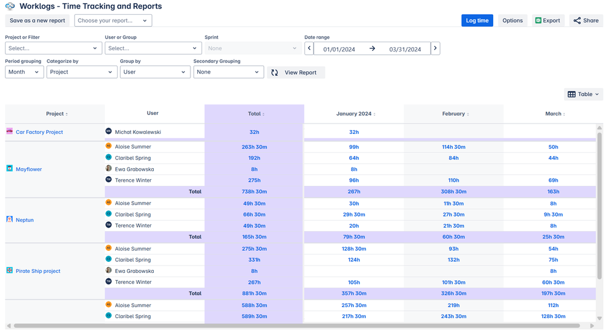Viewport: 612px width, 334px height.
Task: Click the Share icon
Action: (577, 21)
